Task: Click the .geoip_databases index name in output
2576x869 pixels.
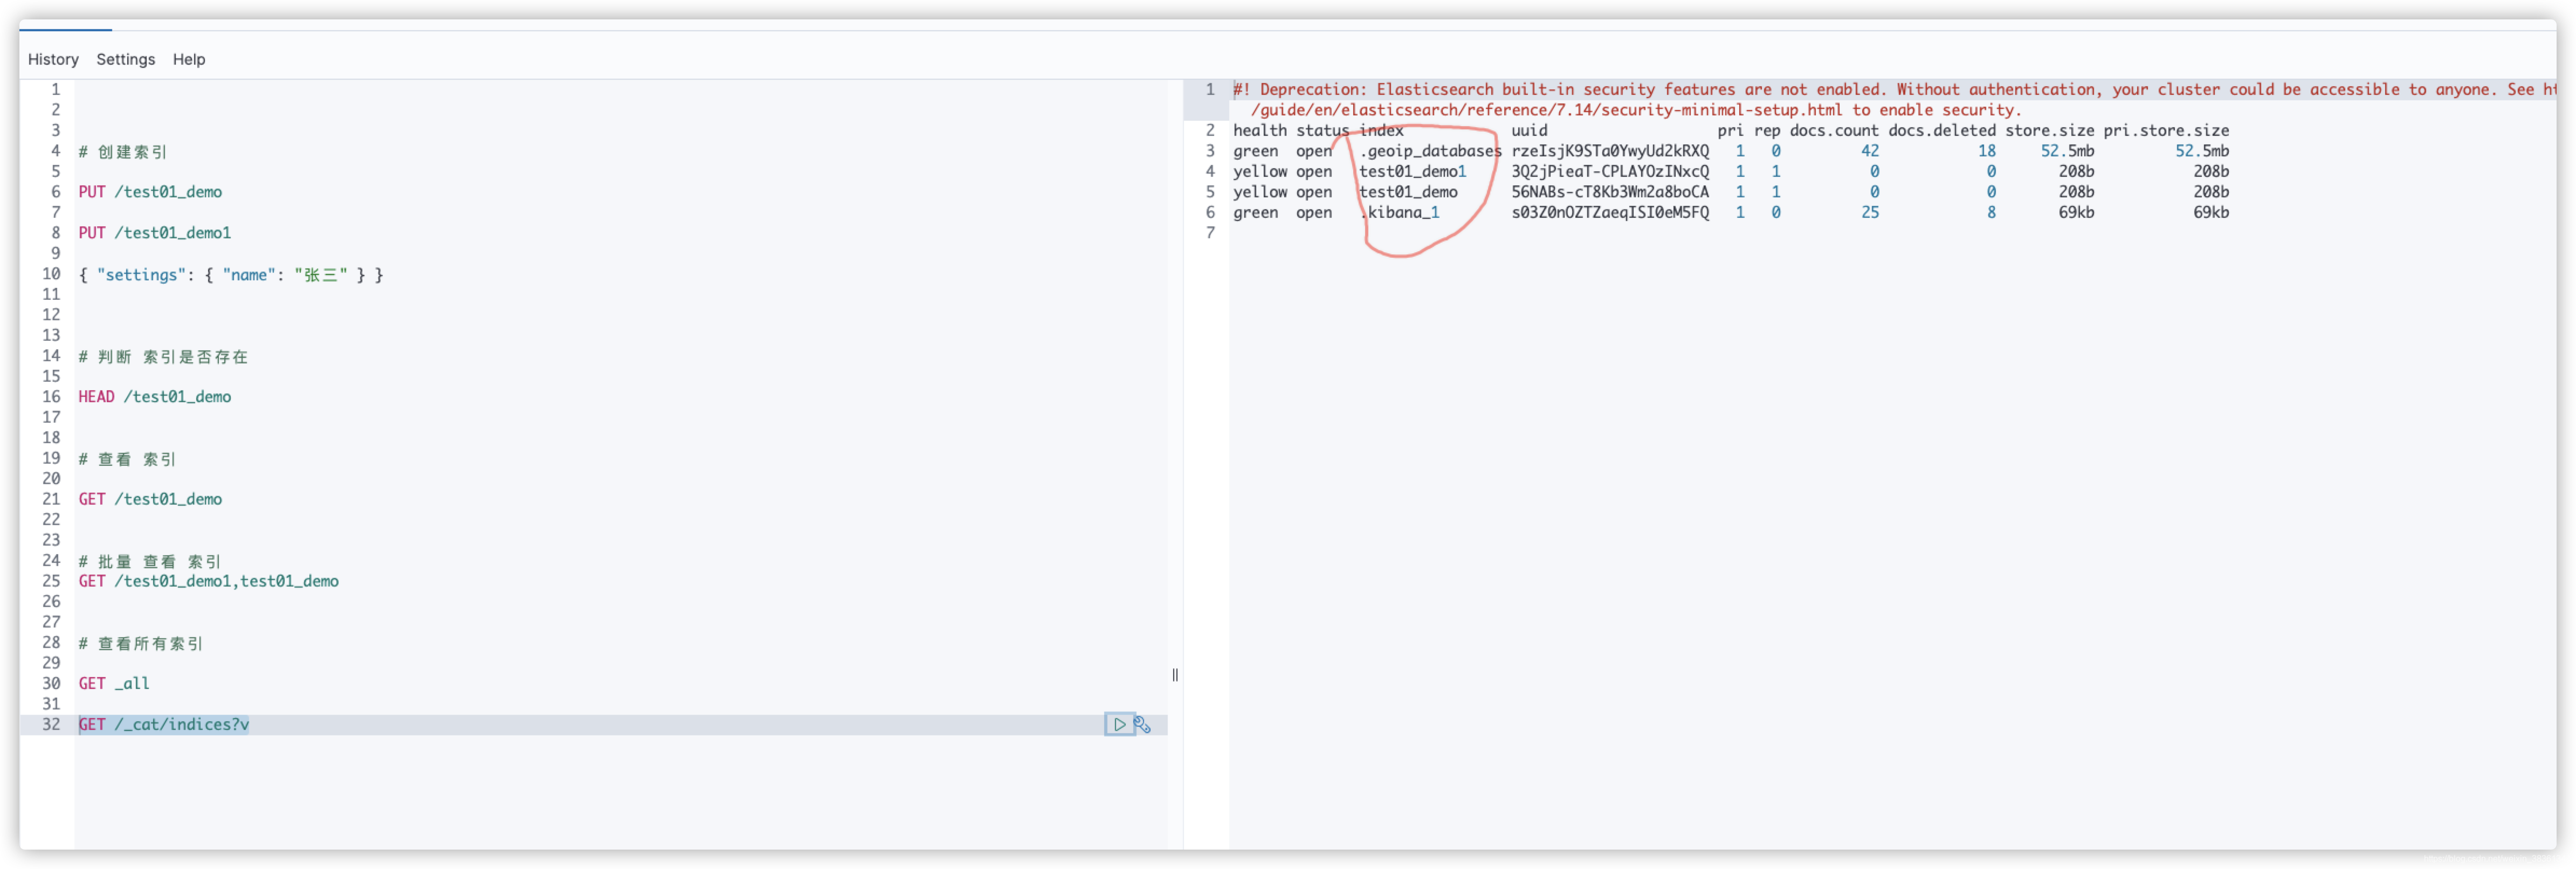Action: [x=1430, y=151]
